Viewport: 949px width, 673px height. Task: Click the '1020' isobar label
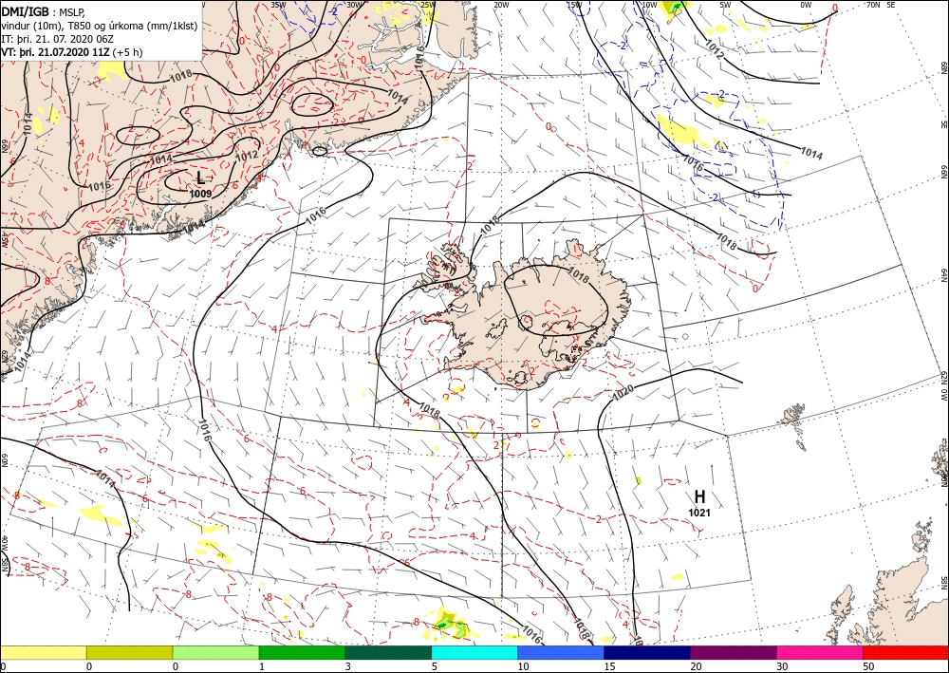[623, 393]
